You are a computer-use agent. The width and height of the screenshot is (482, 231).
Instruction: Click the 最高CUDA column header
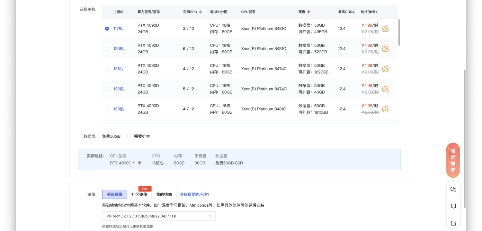pos(346,12)
